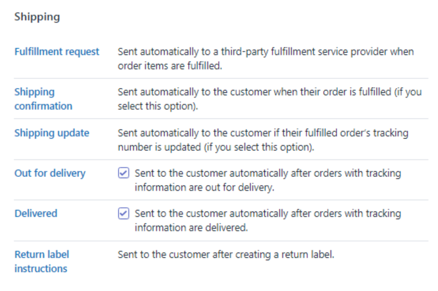Click the 'information are out for delivery' text
Viewport: 438px width, 291px height.
(204, 188)
